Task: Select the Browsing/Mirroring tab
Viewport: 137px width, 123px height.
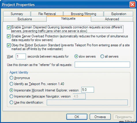Action: pyautogui.click(x=83, y=14)
